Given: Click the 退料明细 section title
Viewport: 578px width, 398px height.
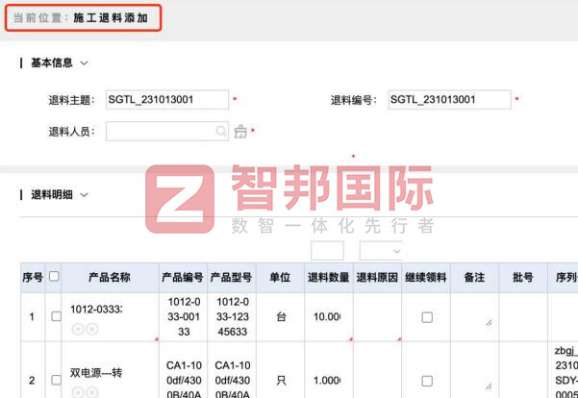Looking at the screenshot, I should pyautogui.click(x=52, y=194).
